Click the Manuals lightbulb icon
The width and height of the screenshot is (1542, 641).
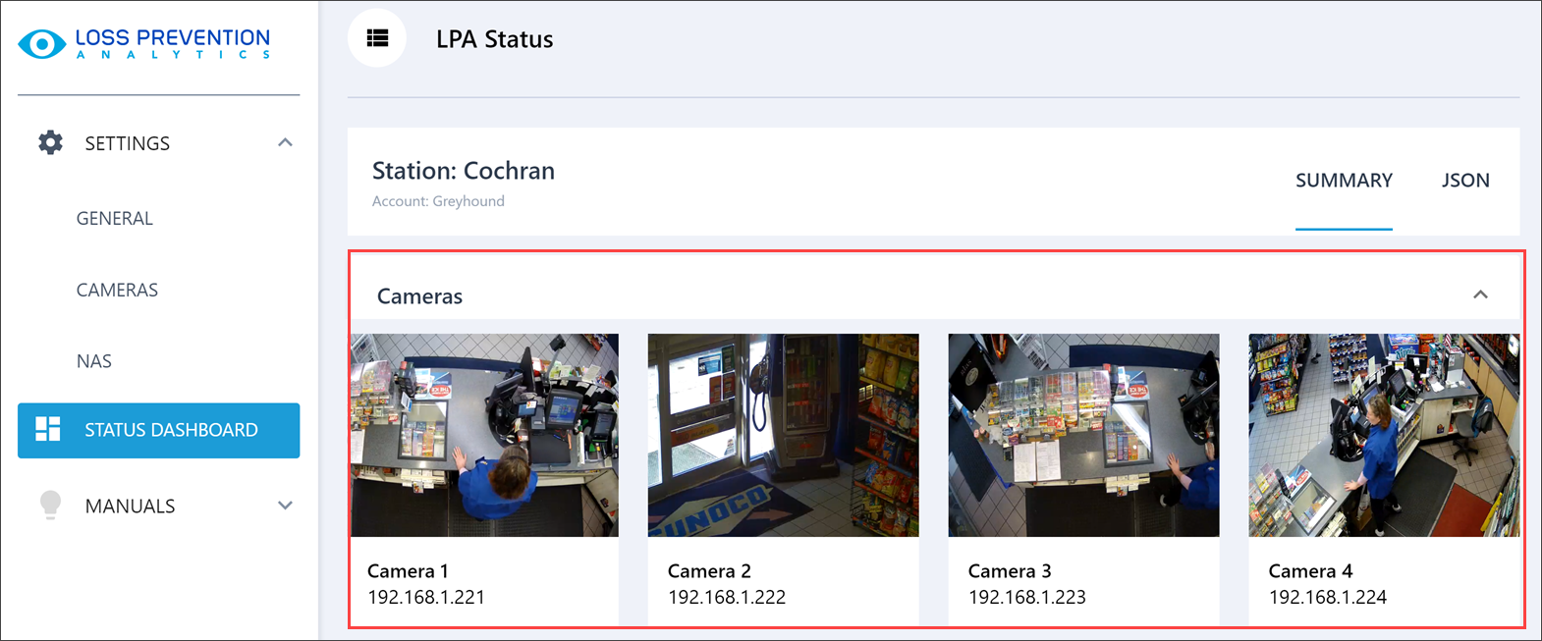[x=50, y=505]
